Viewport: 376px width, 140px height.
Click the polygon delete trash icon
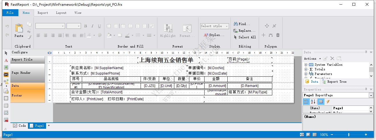(278, 35)
